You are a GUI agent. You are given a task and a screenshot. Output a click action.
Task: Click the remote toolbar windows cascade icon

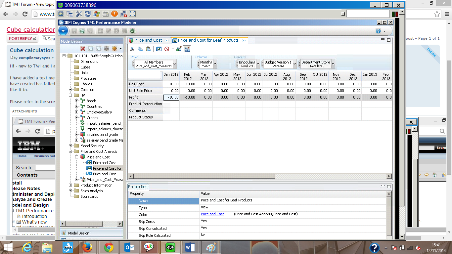point(70,14)
